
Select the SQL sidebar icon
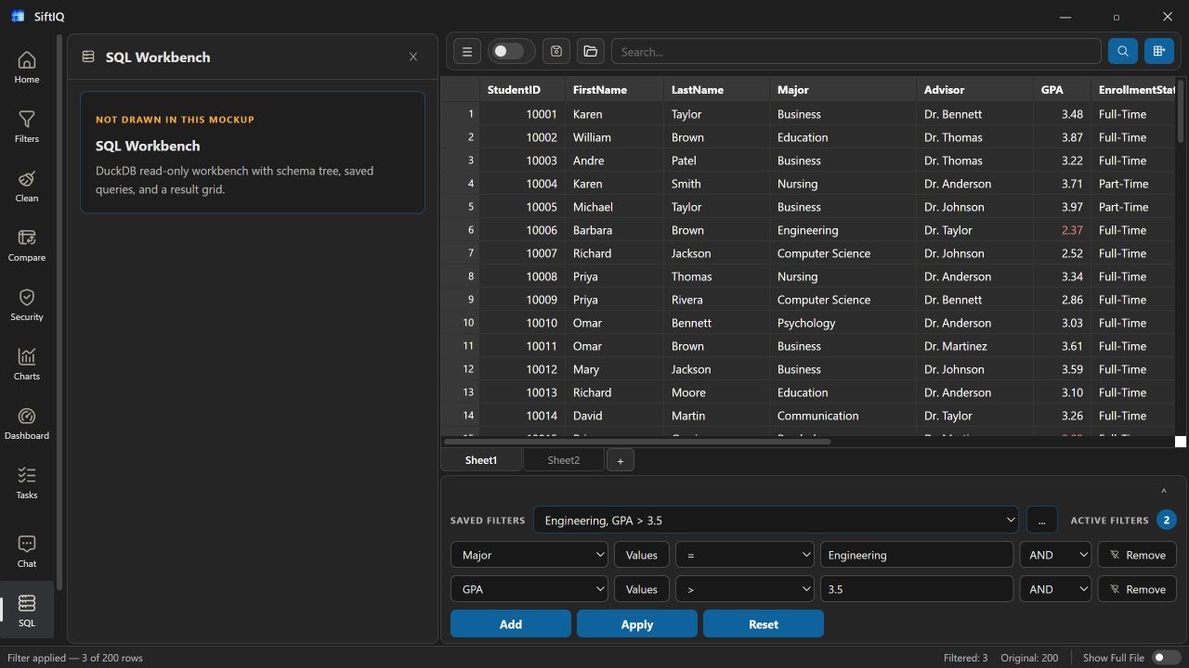(27, 611)
